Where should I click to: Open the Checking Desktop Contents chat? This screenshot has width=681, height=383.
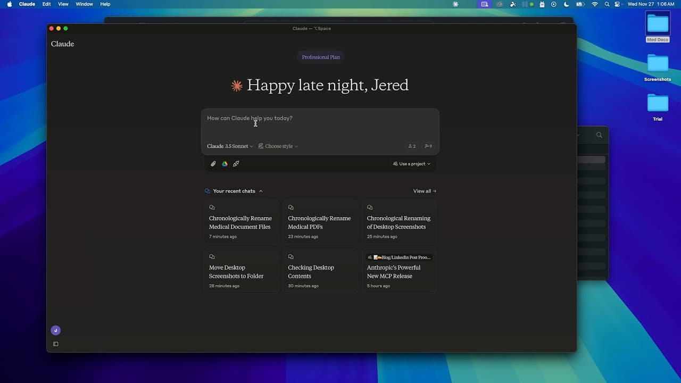pos(320,271)
